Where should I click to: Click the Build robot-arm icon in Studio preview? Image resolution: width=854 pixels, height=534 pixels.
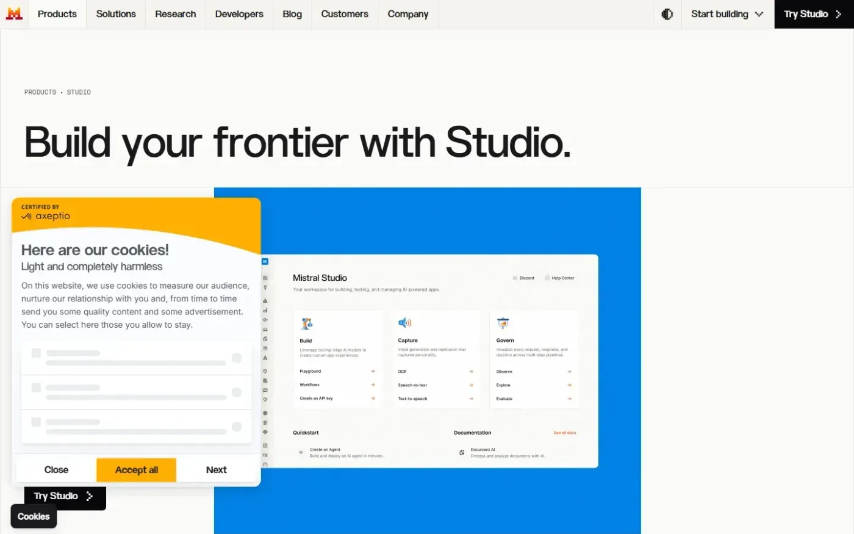[307, 323]
